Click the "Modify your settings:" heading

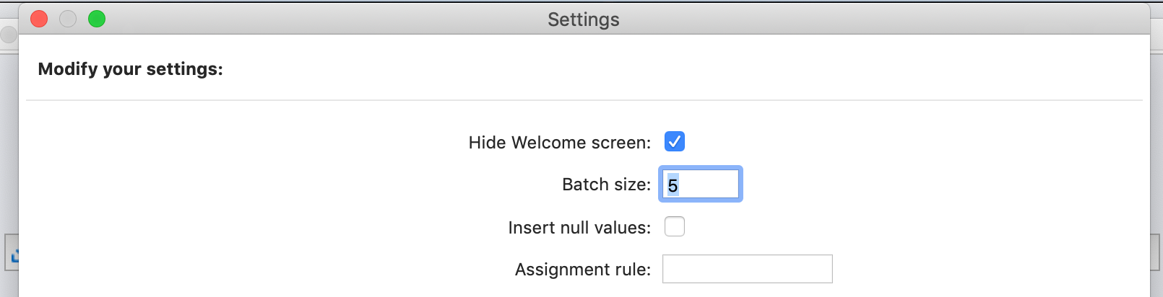tap(131, 69)
